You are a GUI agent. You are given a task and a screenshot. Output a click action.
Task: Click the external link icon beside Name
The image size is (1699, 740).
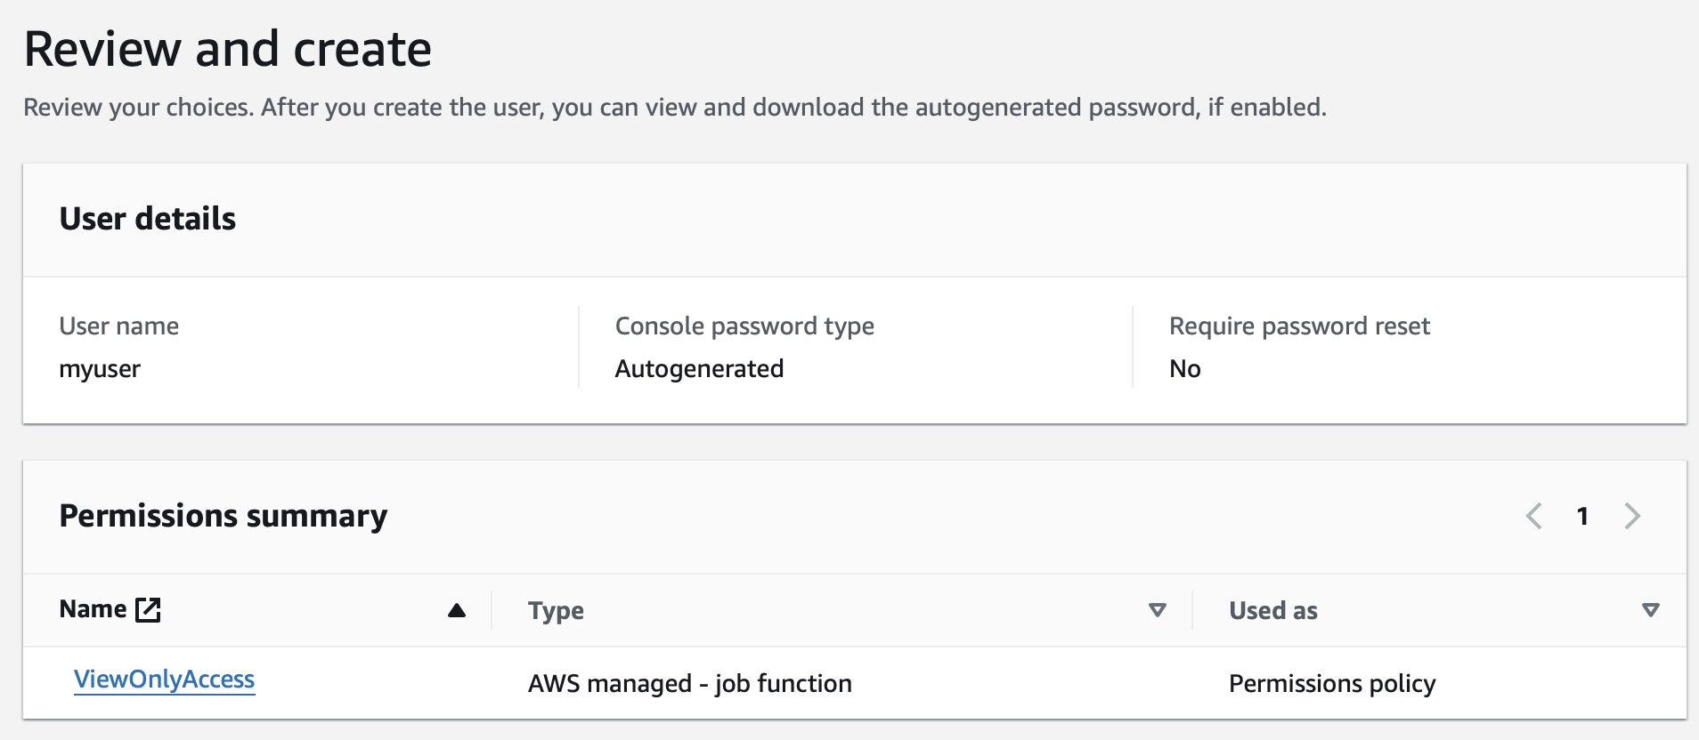pyautogui.click(x=148, y=610)
